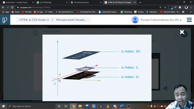This screenshot has height=109, width=194.
Task: Expand the hidden bookmarks chevron
Action: tap(191, 12)
